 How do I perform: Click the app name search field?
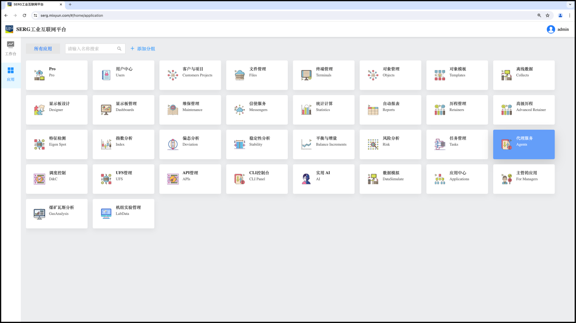pos(91,49)
